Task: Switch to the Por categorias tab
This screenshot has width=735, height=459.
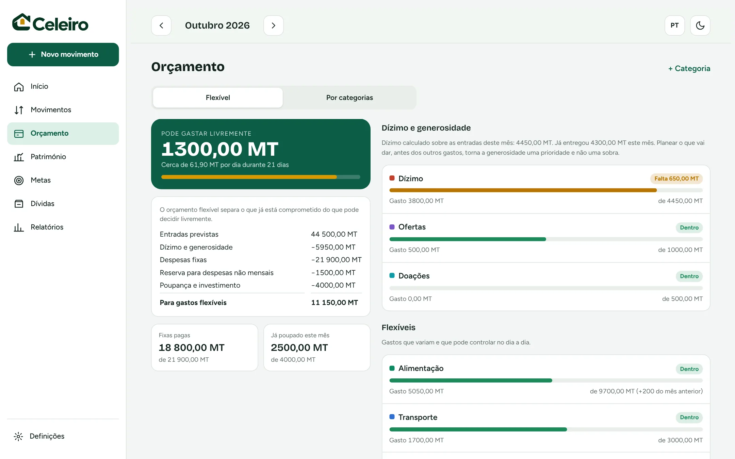Action: (349, 98)
